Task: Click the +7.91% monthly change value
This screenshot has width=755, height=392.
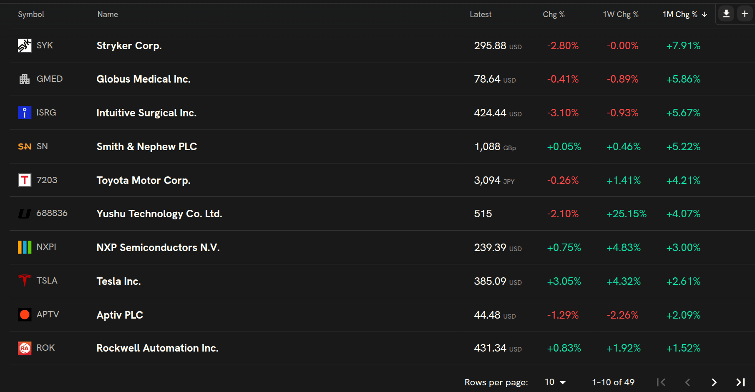Action: (683, 45)
